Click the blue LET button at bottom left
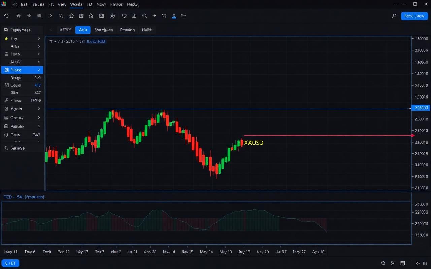This screenshot has height=269, width=431. (x=10, y=263)
